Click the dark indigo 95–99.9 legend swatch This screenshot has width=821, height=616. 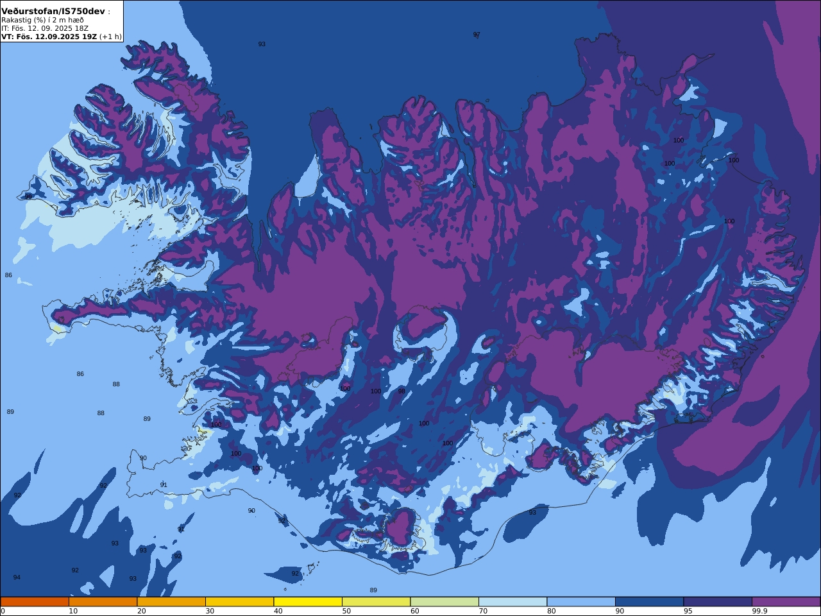[x=718, y=602]
